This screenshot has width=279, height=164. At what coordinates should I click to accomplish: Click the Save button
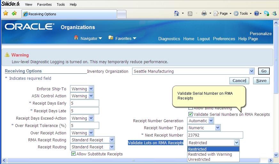(x=261, y=81)
